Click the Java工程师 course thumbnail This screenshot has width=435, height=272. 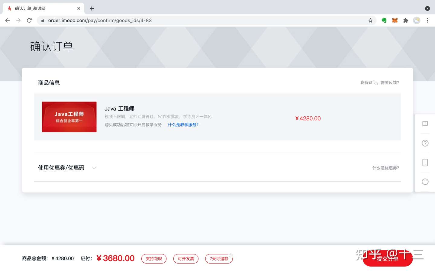69,117
